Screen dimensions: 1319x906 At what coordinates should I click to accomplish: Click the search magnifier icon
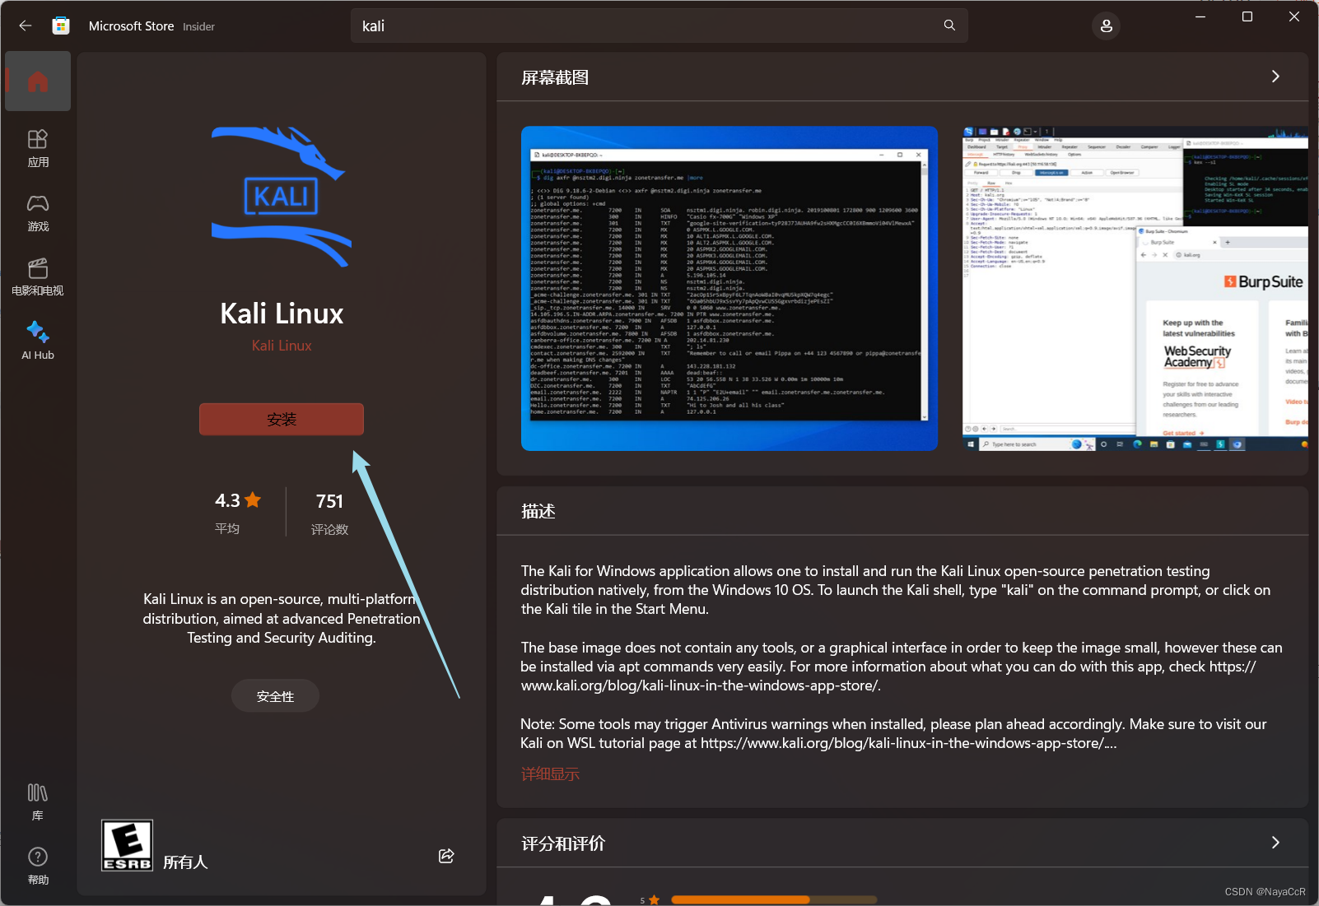coord(949,26)
